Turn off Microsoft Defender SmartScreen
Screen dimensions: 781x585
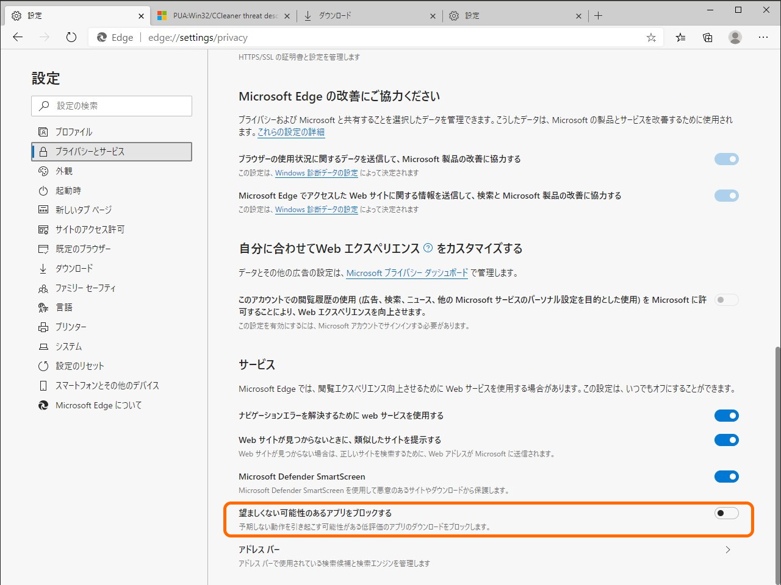pyautogui.click(x=727, y=477)
